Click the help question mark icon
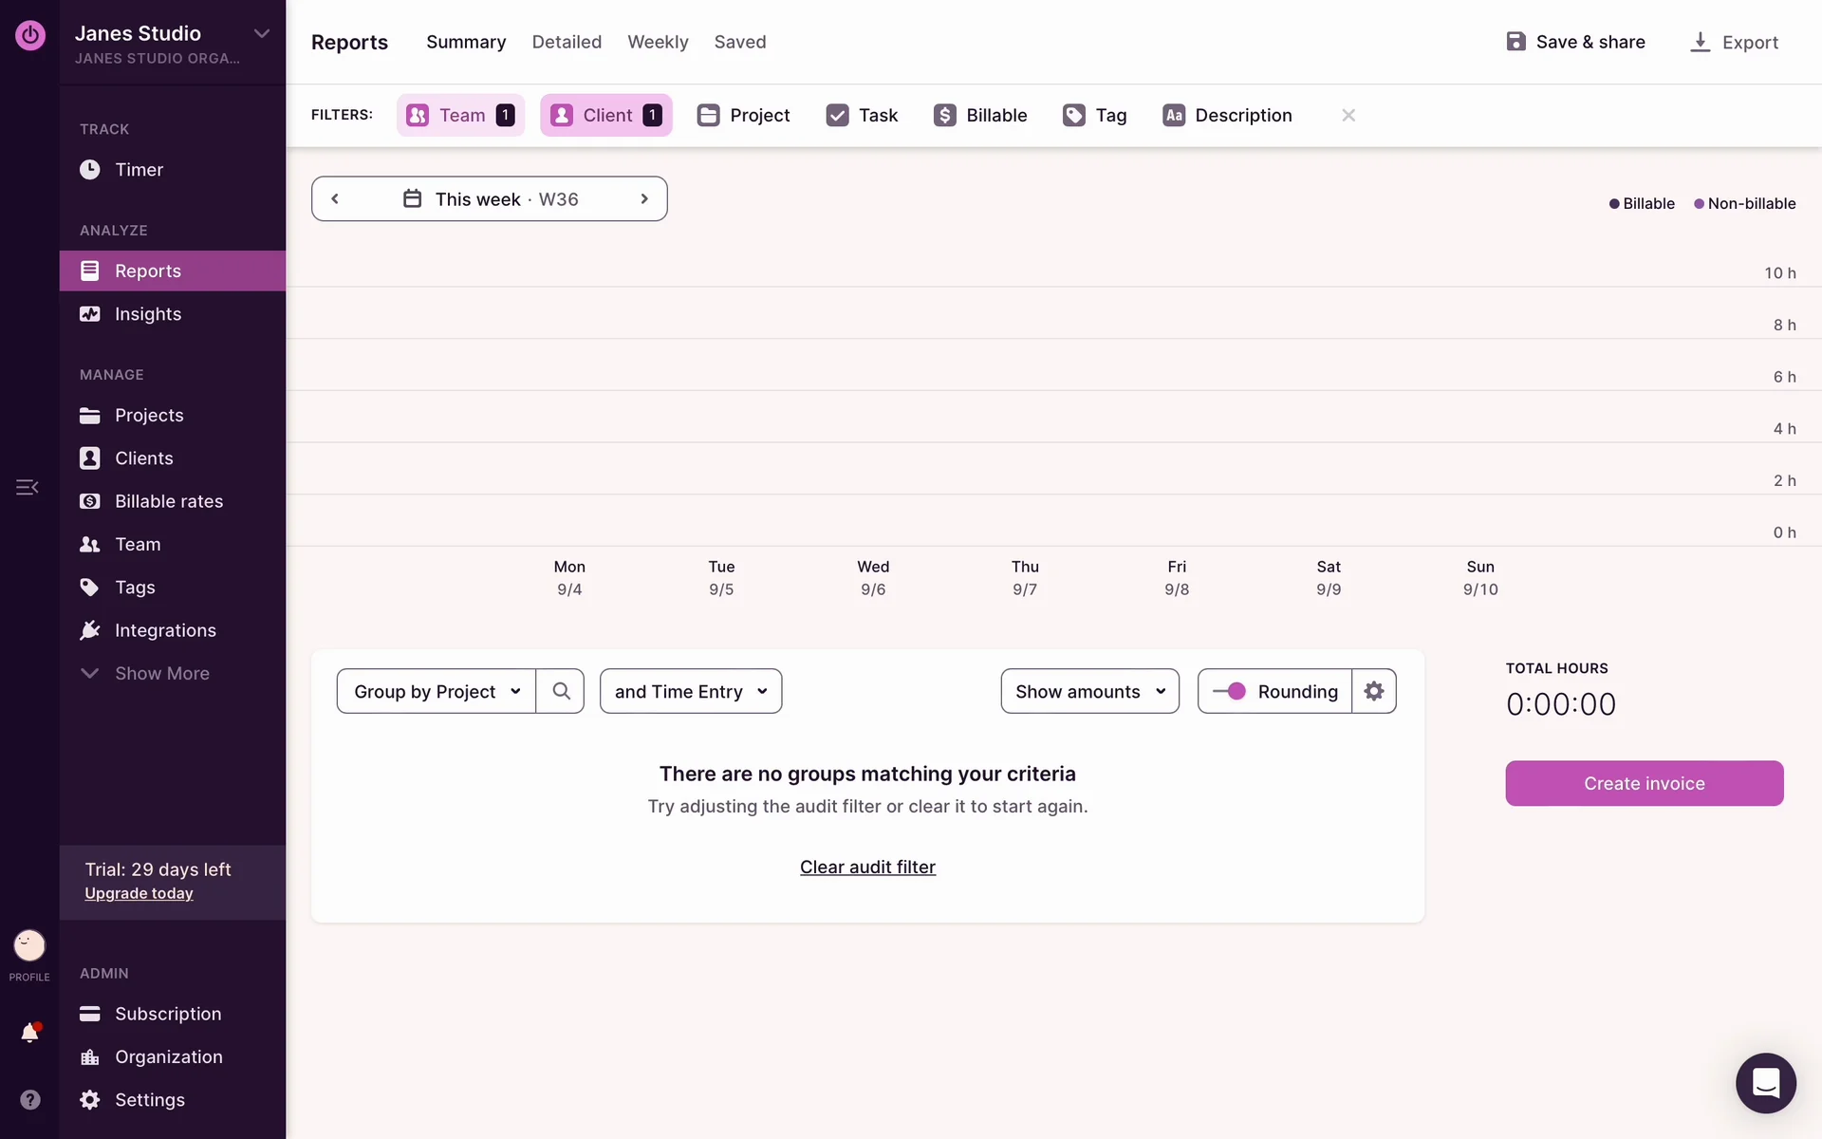1822x1139 pixels. pyautogui.click(x=29, y=1099)
